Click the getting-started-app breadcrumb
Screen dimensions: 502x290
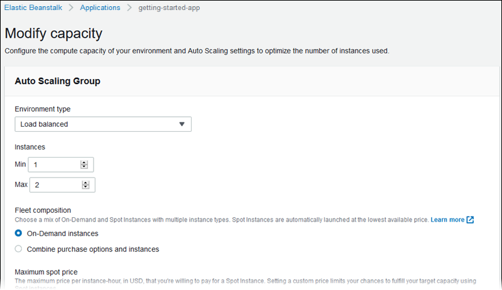tap(169, 8)
